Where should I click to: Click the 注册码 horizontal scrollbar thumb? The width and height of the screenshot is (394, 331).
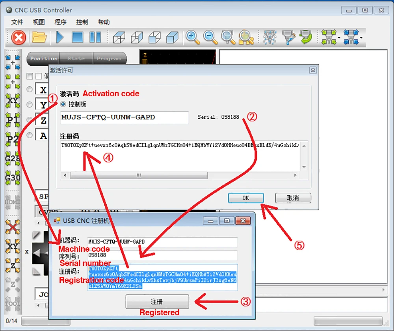[x=139, y=175]
